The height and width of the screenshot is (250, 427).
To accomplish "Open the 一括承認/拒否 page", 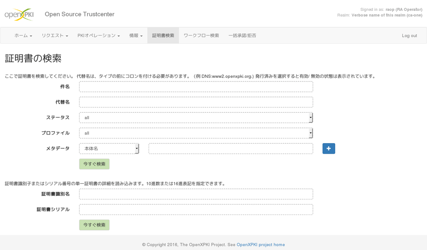I will coord(242,35).
